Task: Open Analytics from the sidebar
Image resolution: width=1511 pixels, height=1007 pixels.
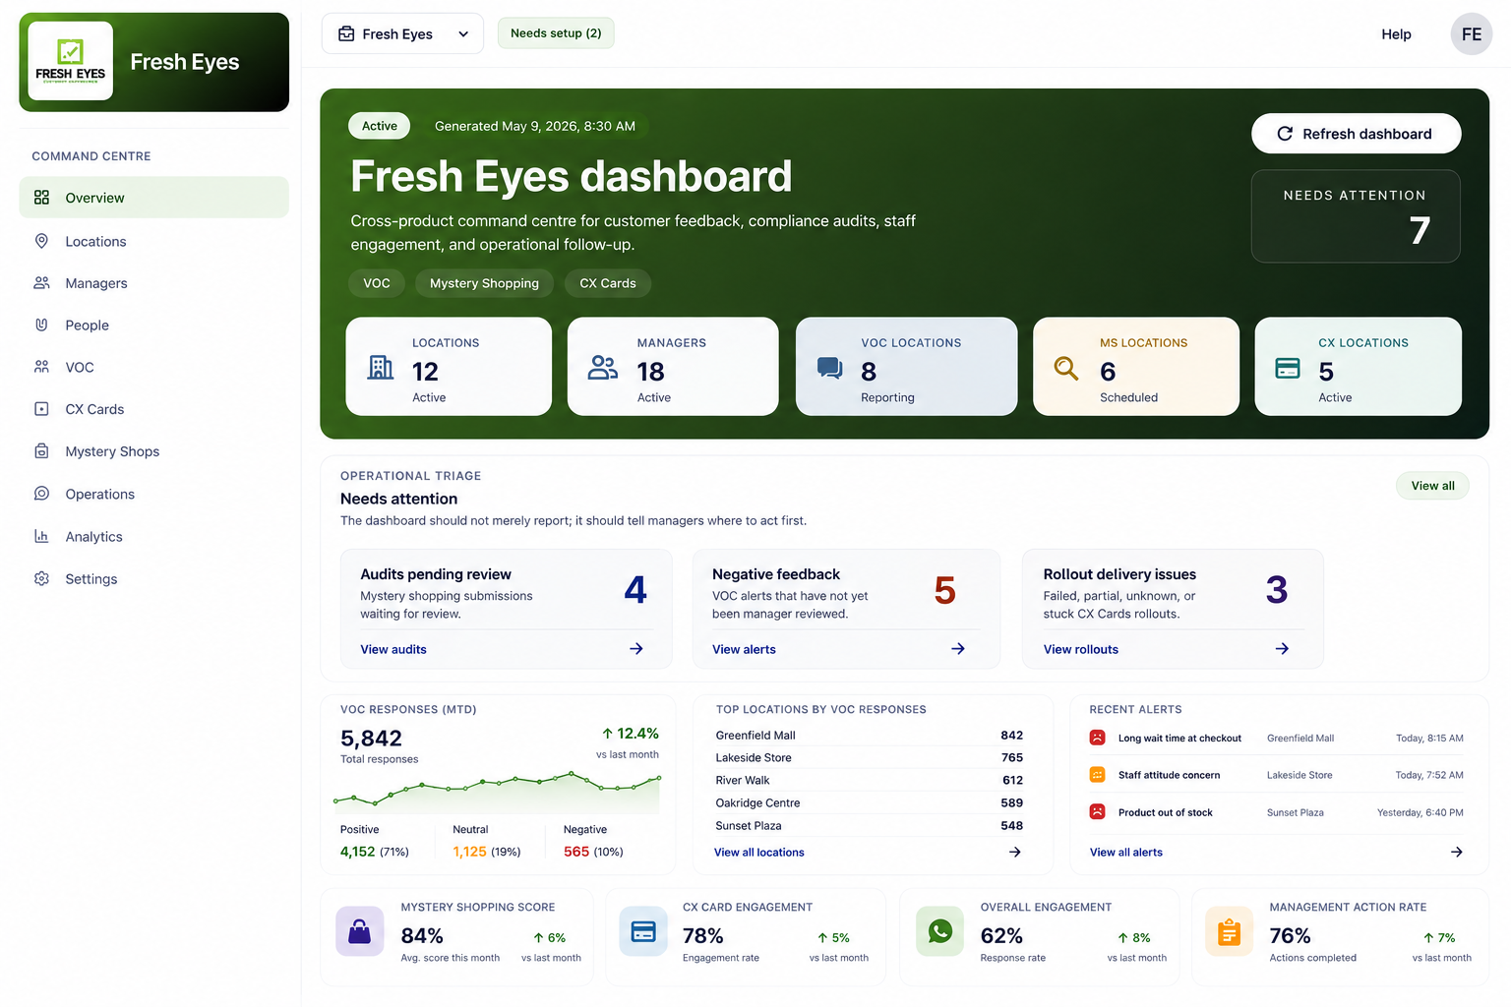Action: coord(154,537)
